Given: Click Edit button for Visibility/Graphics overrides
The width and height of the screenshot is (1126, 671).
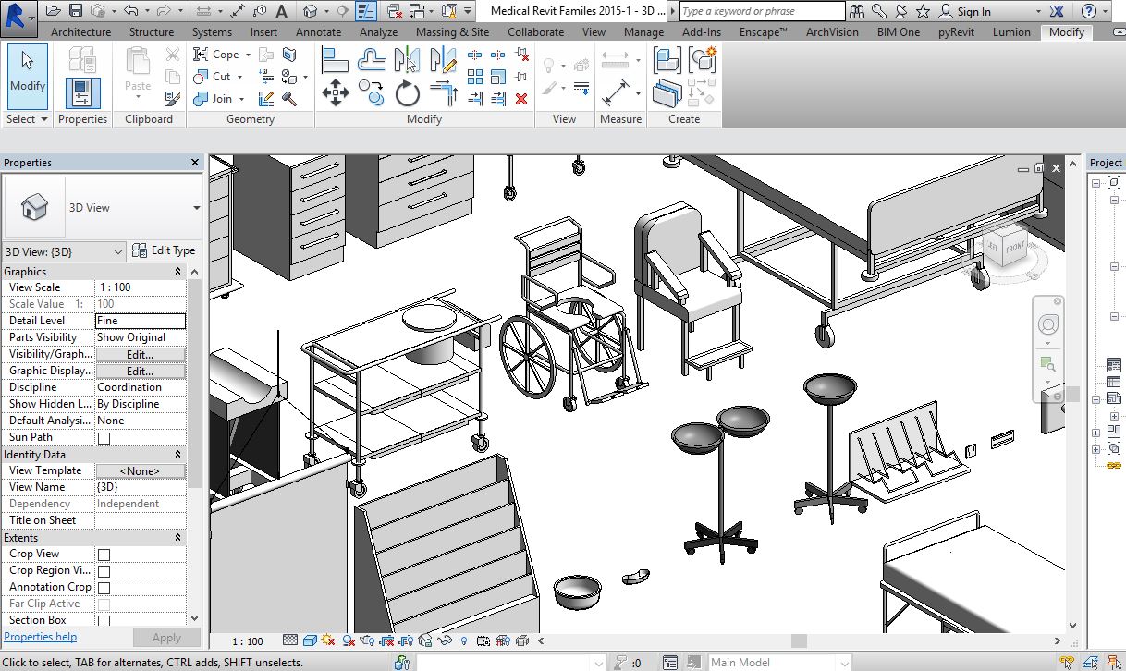Looking at the screenshot, I should coord(140,354).
